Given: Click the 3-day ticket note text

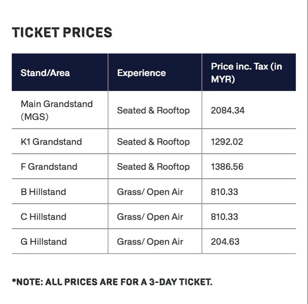Looking at the screenshot, I should tap(112, 282).
